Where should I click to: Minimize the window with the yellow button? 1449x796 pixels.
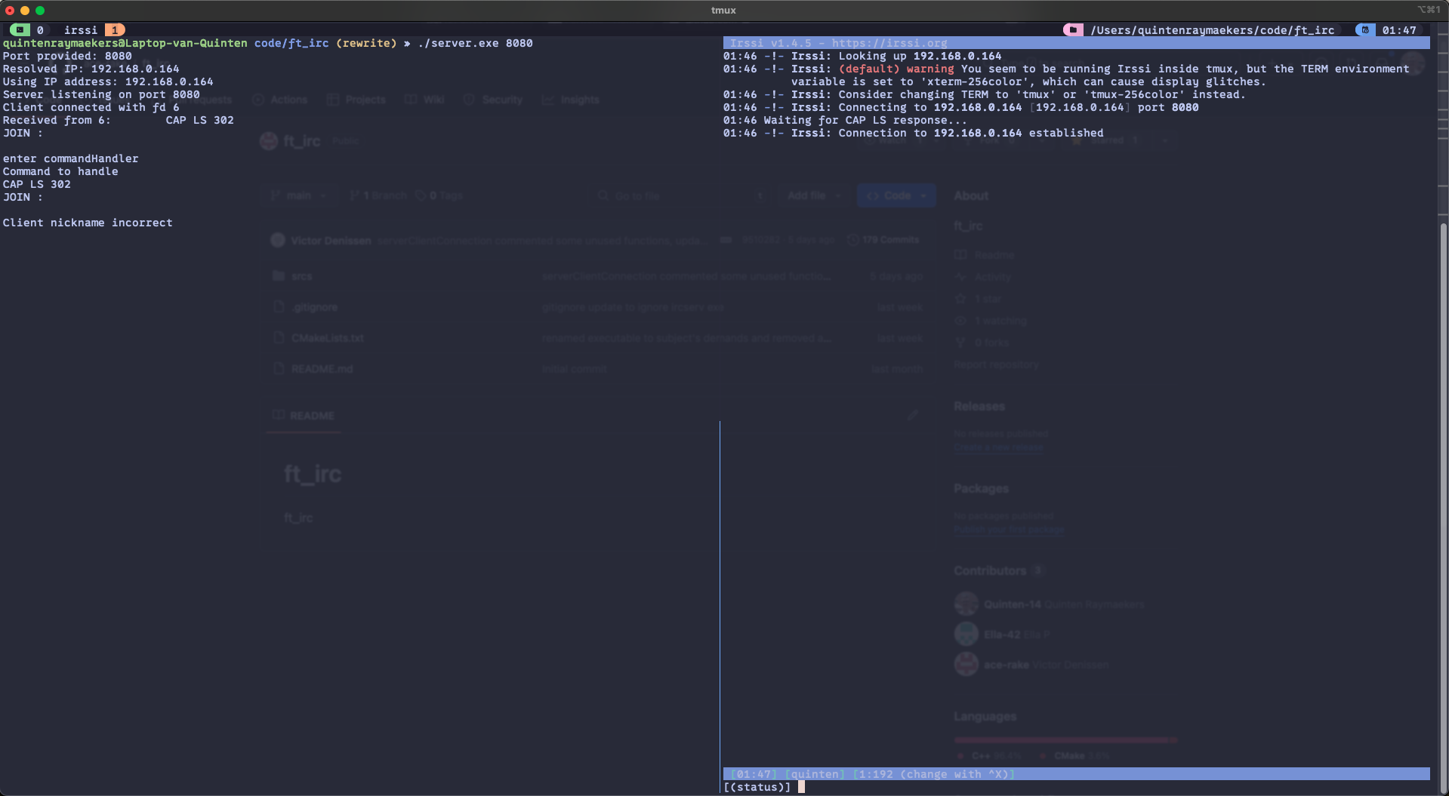(25, 11)
